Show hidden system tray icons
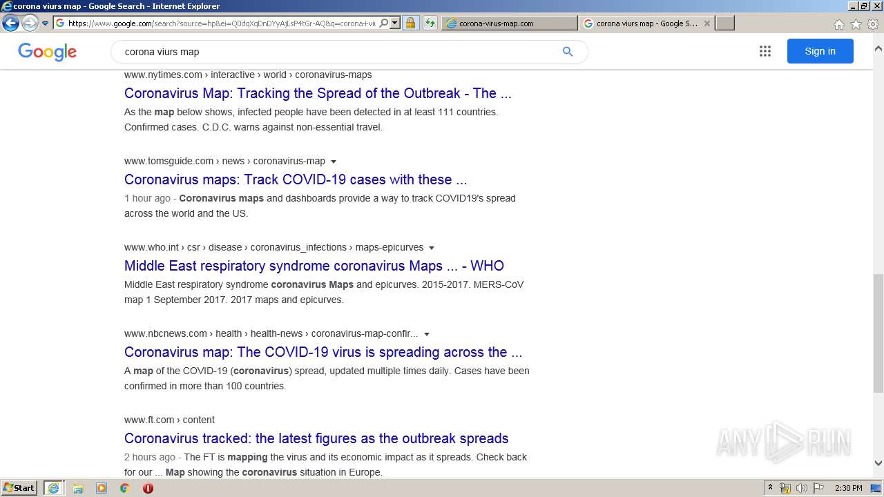 coord(771,488)
